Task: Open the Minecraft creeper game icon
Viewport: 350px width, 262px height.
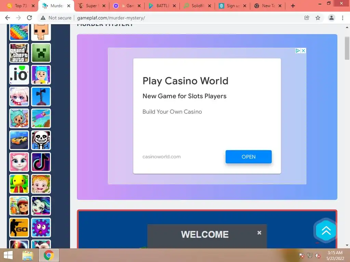Action: tap(41, 53)
